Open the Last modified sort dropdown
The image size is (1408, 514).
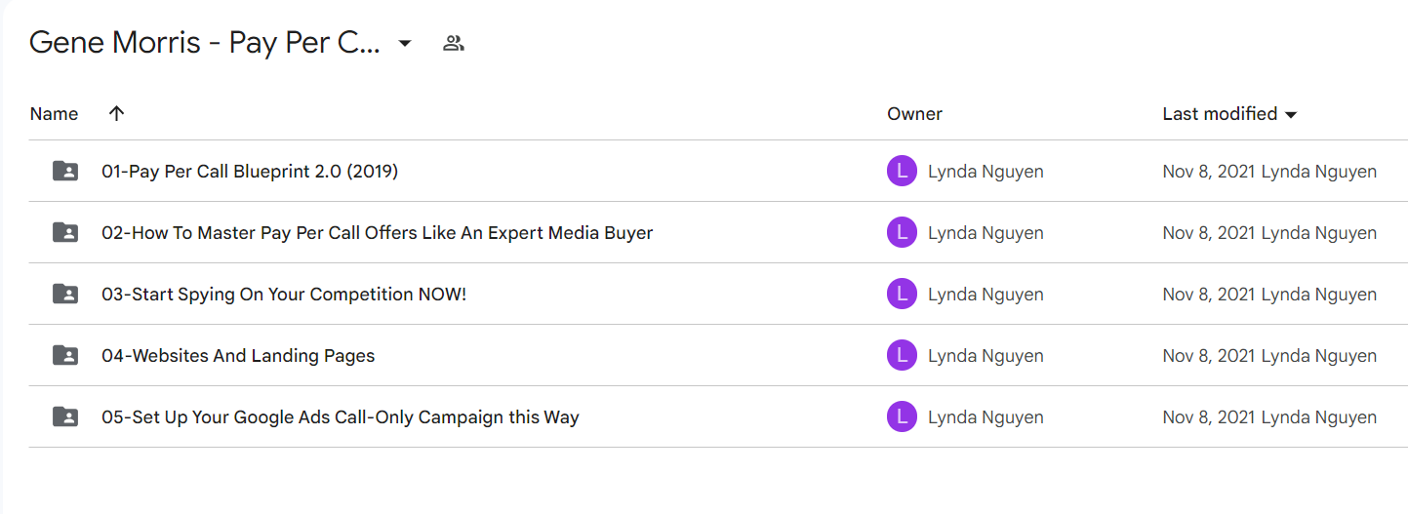tap(1291, 115)
